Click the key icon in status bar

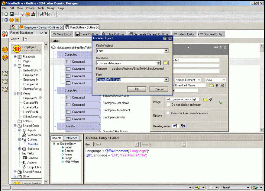tap(197, 187)
